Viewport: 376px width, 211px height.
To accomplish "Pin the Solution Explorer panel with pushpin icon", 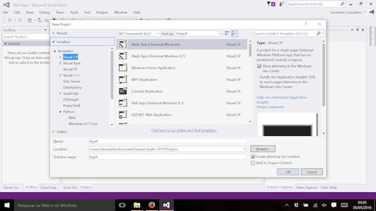I will click(x=357, y=30).
